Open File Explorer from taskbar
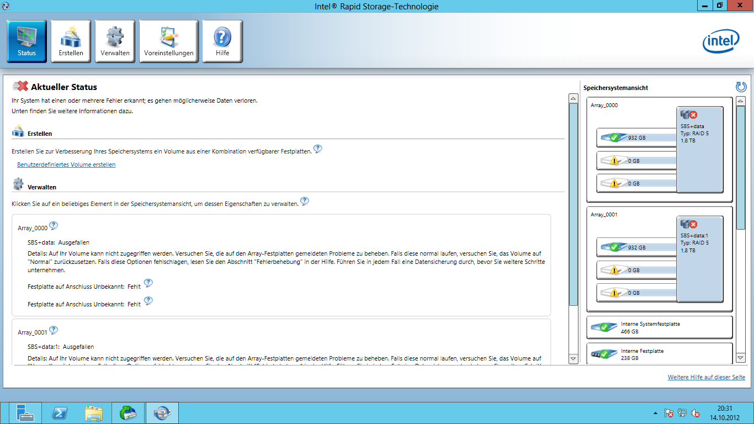Image resolution: width=754 pixels, height=424 pixels. pyautogui.click(x=94, y=413)
